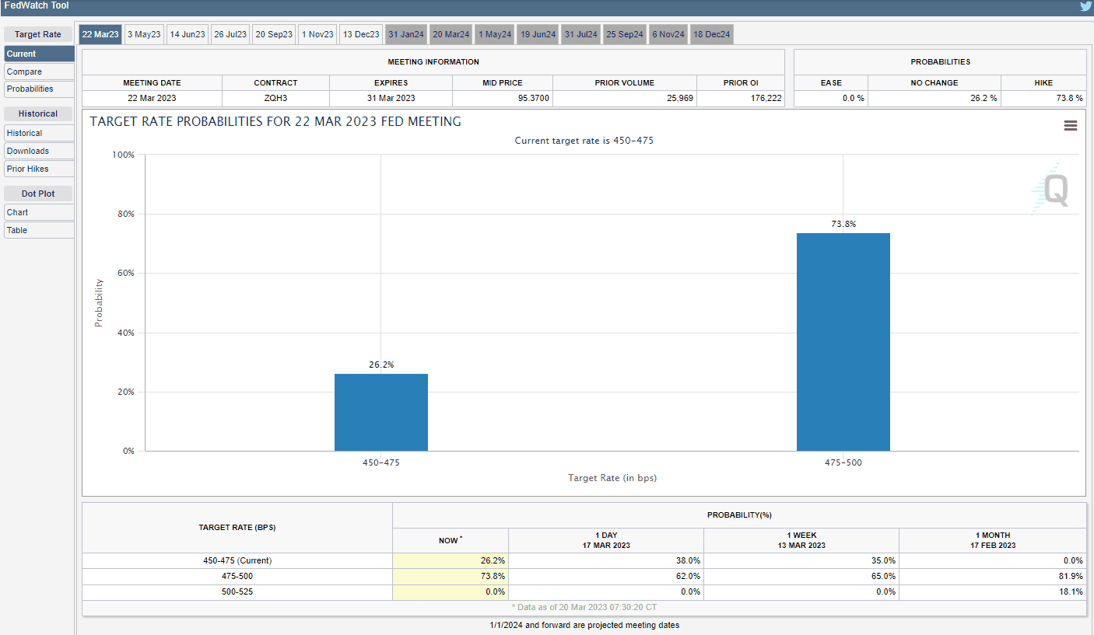Open the Compare view in sidebar
Screen dimensions: 1094x635
tap(39, 72)
